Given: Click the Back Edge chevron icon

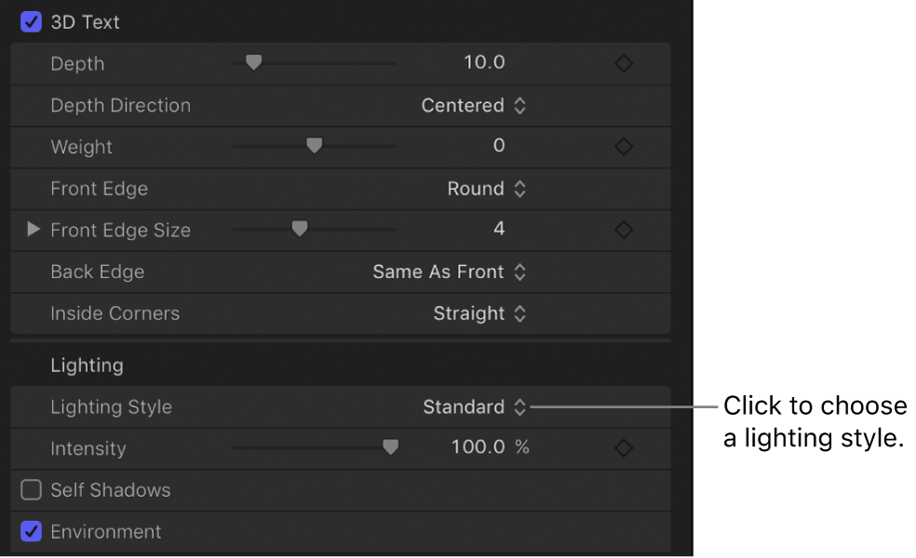Looking at the screenshot, I should click(x=520, y=272).
